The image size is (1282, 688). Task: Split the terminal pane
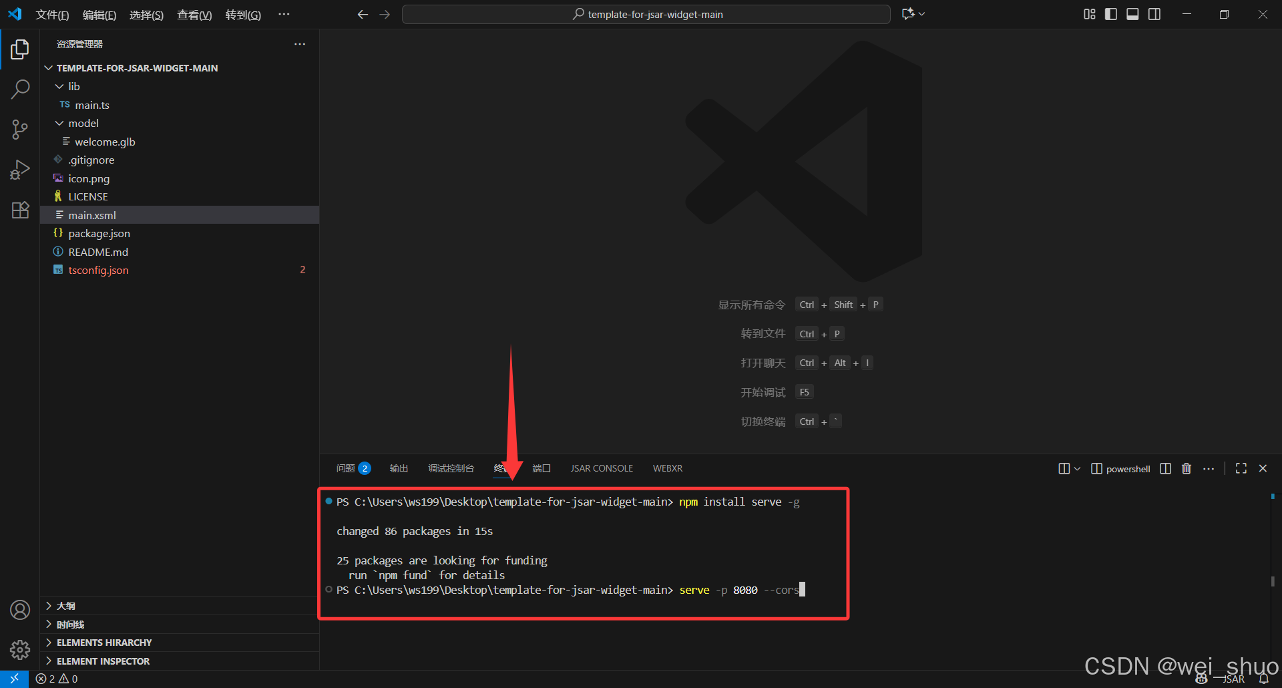1165,468
